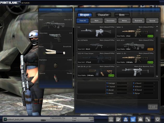This screenshot has width=164, height=123.
Task: Filter inventory by Melee weapons
Action: click(x=124, y=21)
